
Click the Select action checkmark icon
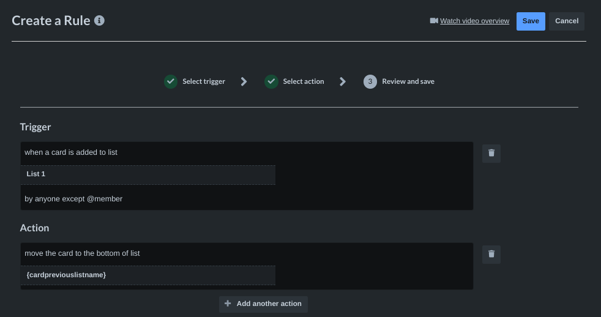[x=271, y=81]
